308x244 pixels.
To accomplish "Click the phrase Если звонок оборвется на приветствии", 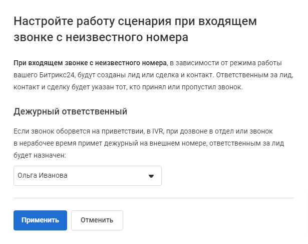I will tap(79, 131).
